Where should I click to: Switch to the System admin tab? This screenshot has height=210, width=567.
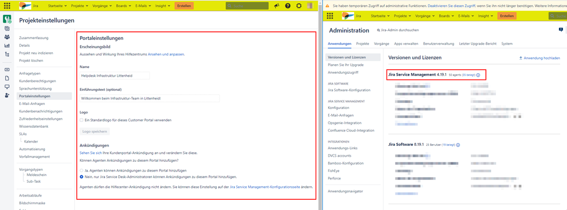click(x=507, y=44)
